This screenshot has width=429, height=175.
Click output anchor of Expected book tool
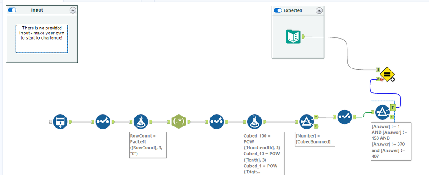click(304, 37)
